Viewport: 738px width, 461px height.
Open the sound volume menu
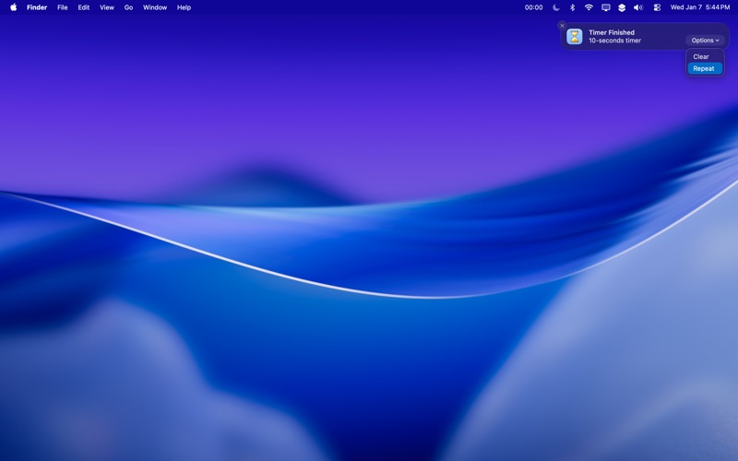tap(638, 7)
